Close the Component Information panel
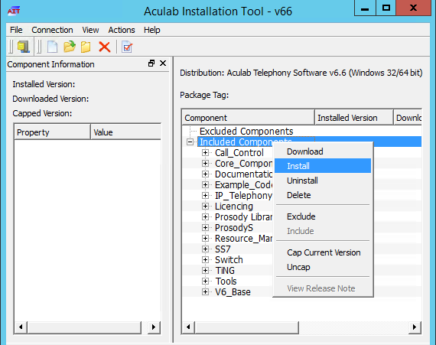 pyautogui.click(x=163, y=63)
